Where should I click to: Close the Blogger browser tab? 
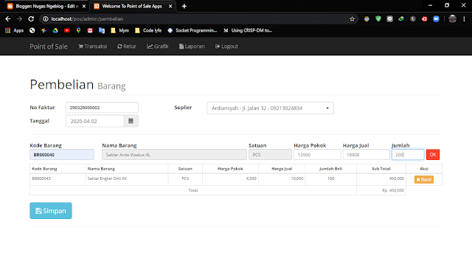[x=84, y=6]
